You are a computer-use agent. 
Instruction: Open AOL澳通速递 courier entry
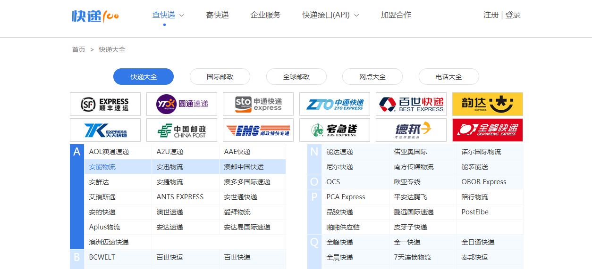[109, 152]
